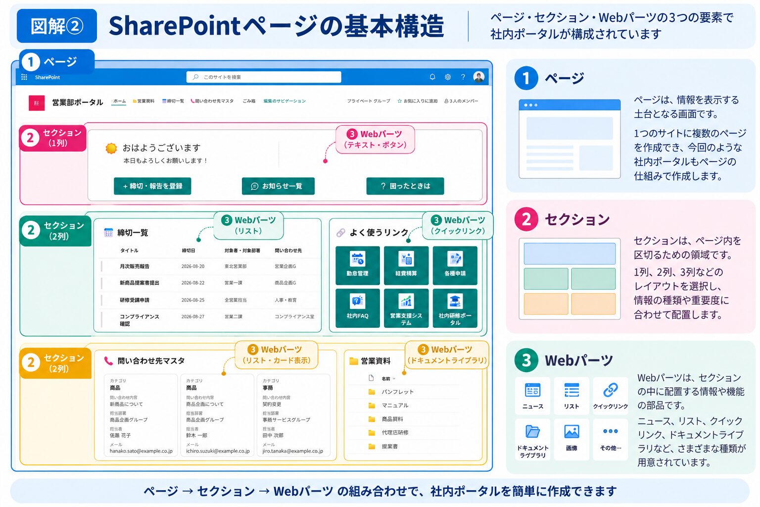Image resolution: width=760 pixels, height=507 pixels.
Task: Click the page layout illustration thumbnail
Action: pos(570,139)
